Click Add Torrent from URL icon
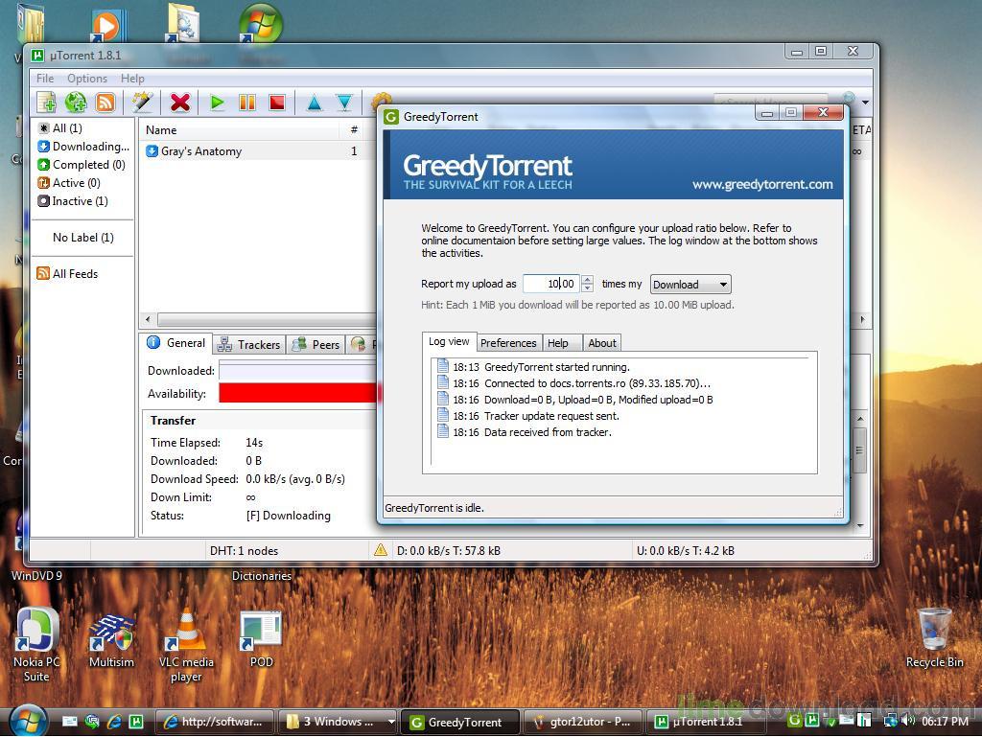 point(76,103)
